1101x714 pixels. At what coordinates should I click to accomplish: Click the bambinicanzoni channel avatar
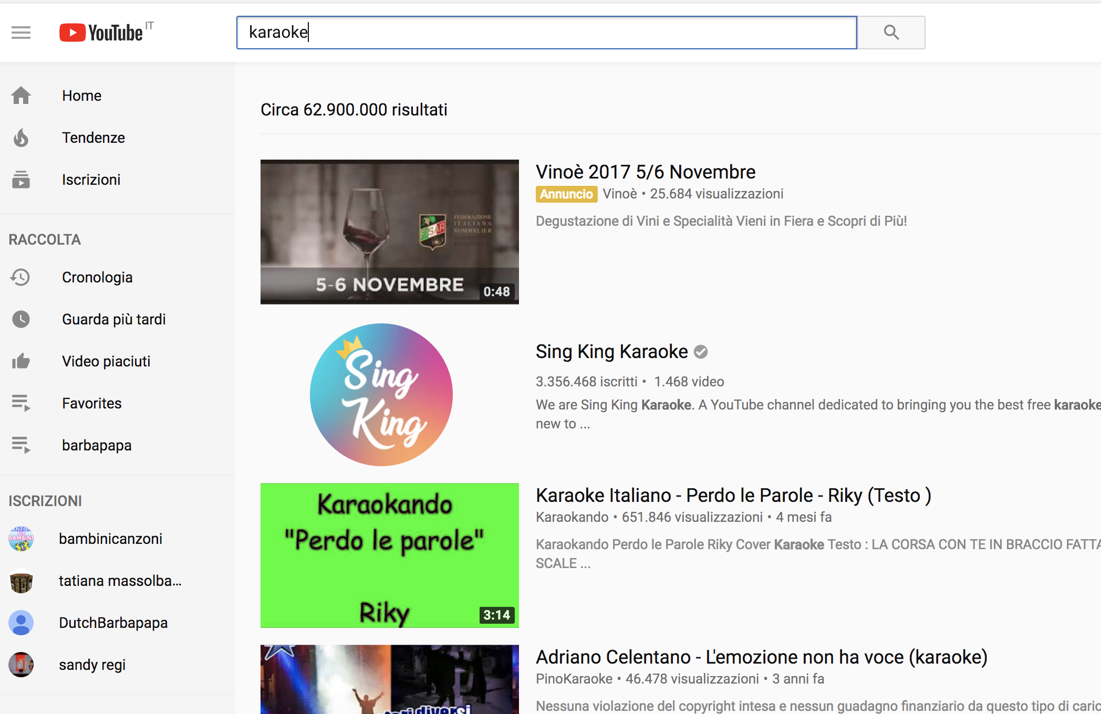point(21,539)
